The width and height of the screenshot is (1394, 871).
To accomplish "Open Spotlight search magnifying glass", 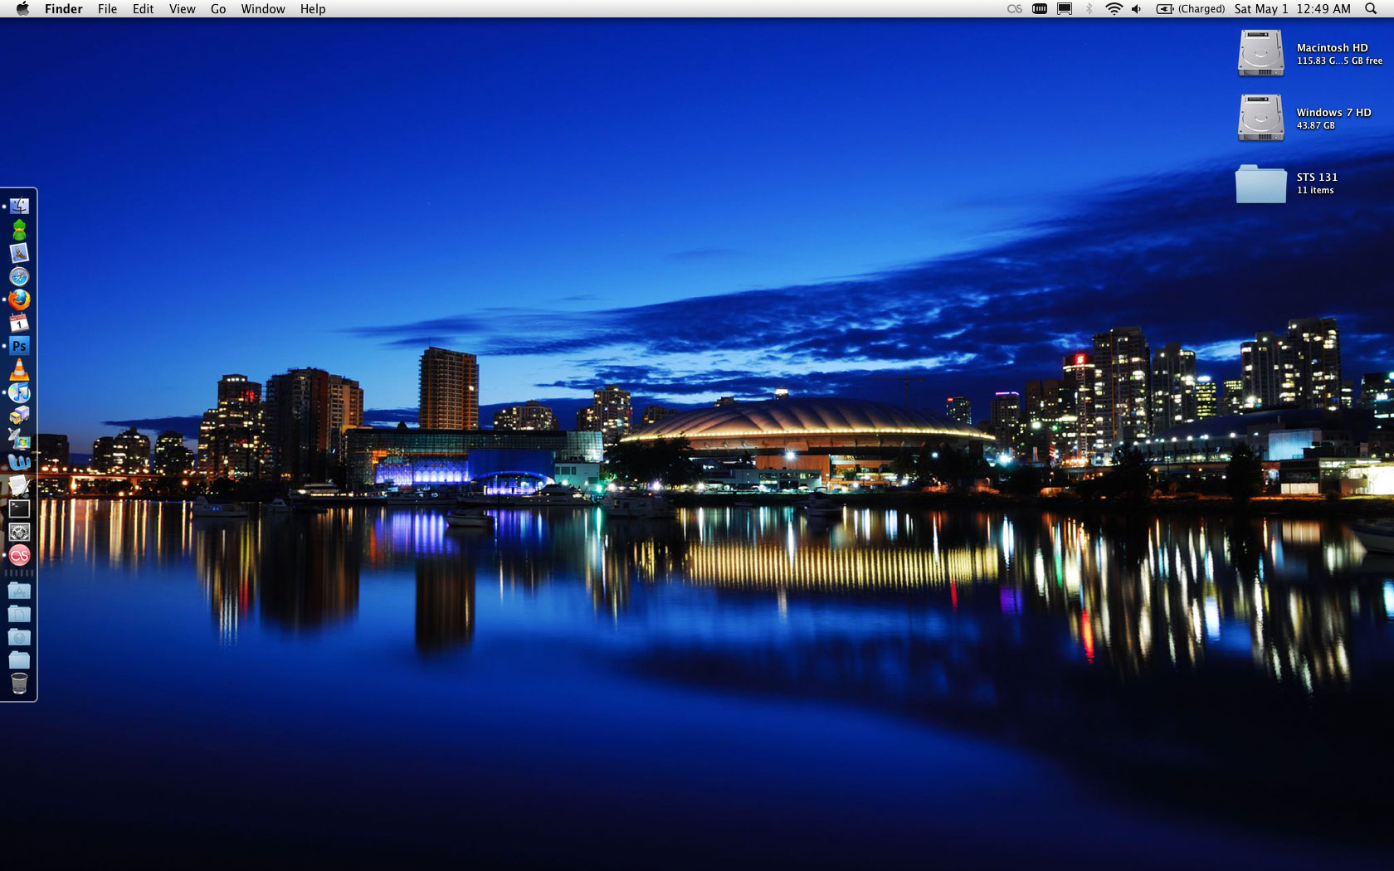I will point(1371,9).
